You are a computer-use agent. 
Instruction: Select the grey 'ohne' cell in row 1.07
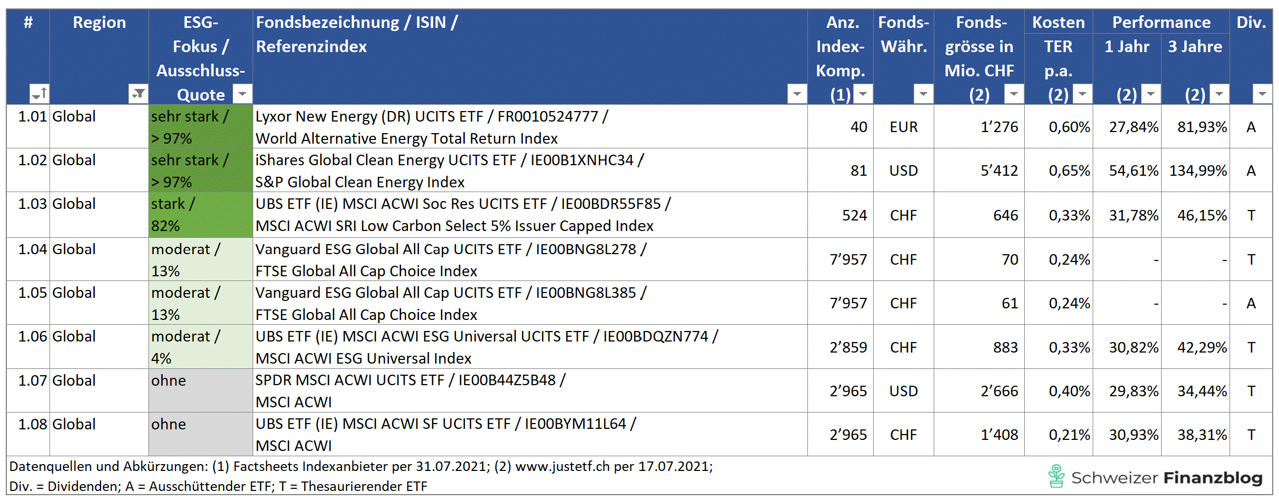point(201,390)
